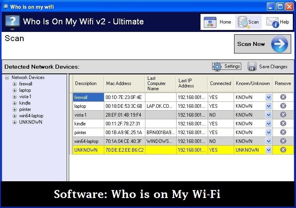Remove the UNKNOWN device row
This screenshot has height=208, width=296.
(x=283, y=150)
